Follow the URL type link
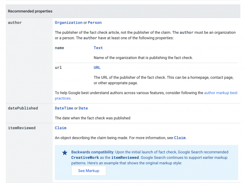Image resolution: width=245 pixels, height=186 pixels. (x=97, y=67)
